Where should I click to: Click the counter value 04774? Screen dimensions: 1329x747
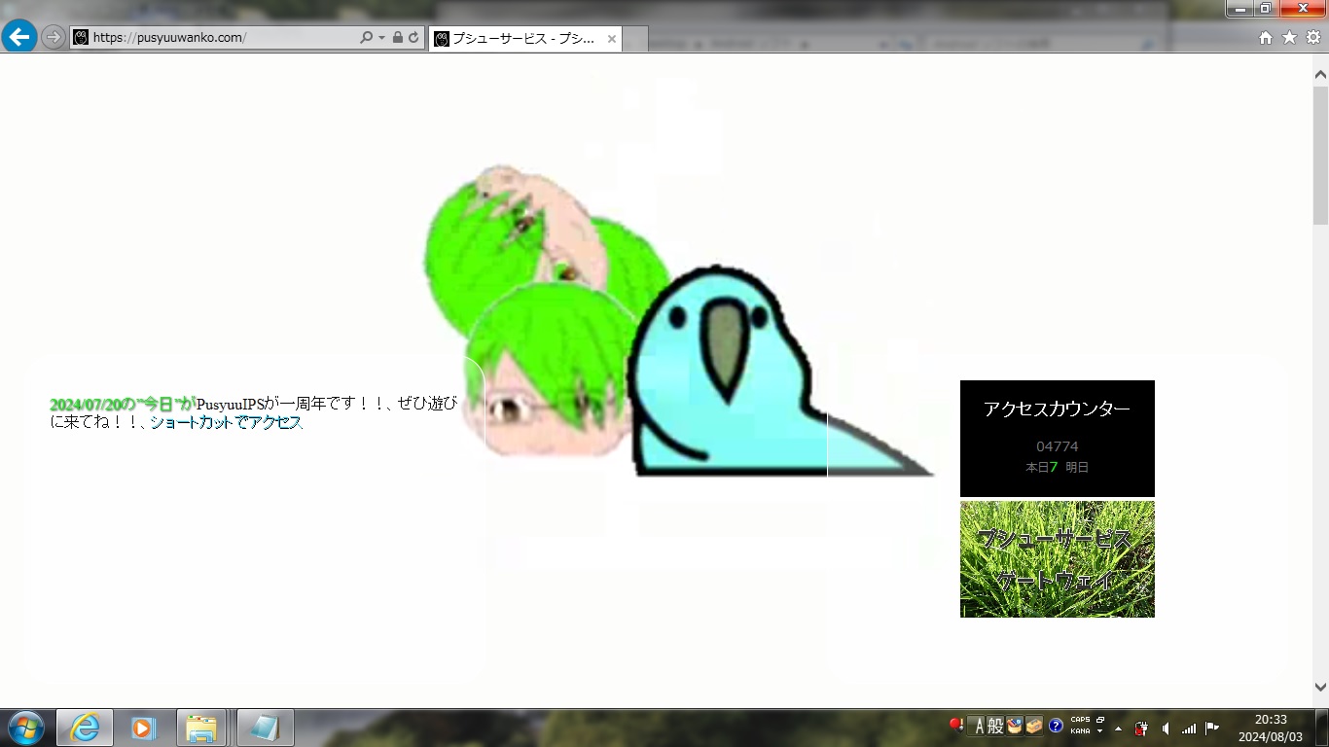click(x=1057, y=446)
